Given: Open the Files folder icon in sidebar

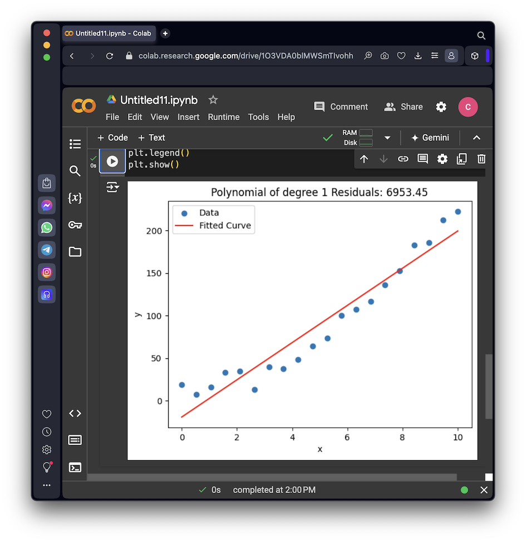Looking at the screenshot, I should 75,252.
